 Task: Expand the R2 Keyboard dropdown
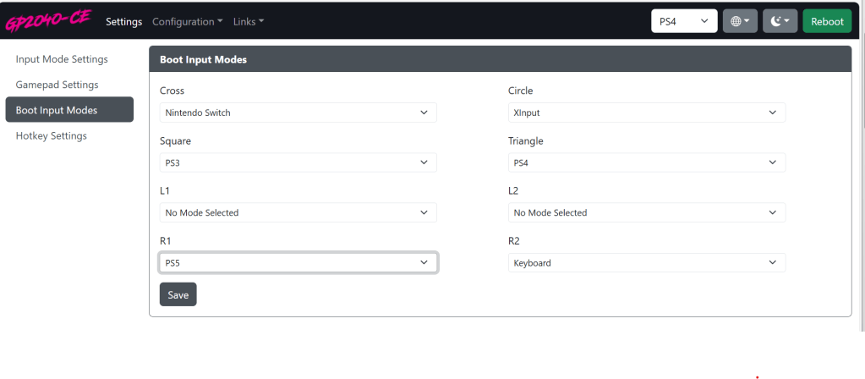pos(646,263)
